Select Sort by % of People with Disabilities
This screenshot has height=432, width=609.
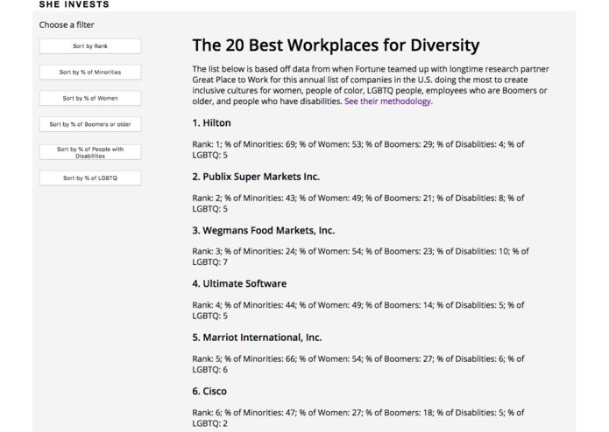coord(90,152)
